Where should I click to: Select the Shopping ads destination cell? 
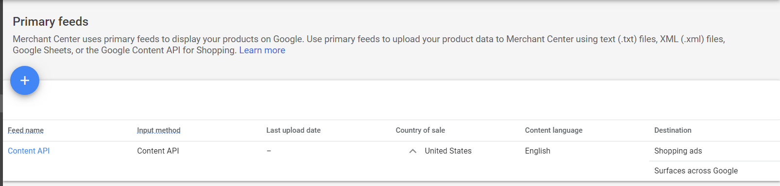[x=678, y=151]
